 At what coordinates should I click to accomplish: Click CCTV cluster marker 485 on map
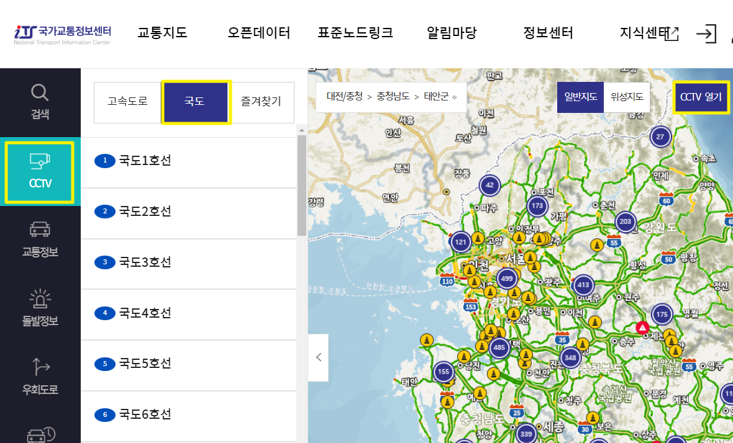(x=499, y=347)
